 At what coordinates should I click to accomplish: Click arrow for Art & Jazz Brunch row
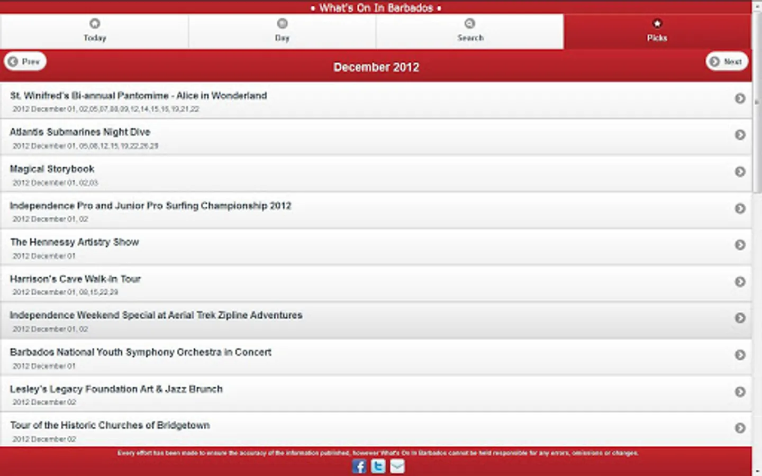pyautogui.click(x=740, y=391)
